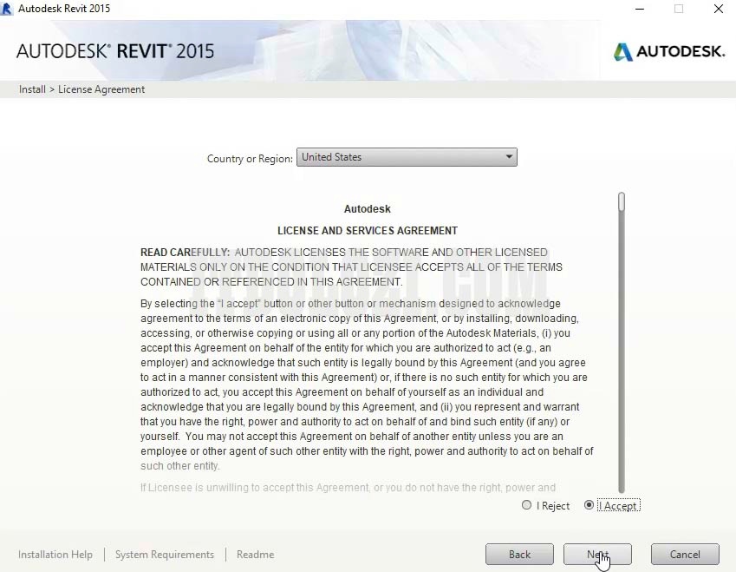Click the AUTODESK REVIT 2015 banner title
736x572 pixels.
[115, 51]
